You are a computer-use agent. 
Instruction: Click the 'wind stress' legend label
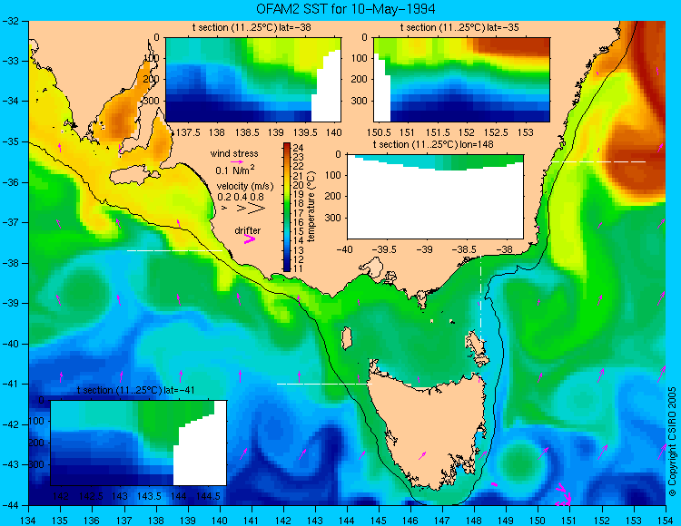coord(234,153)
